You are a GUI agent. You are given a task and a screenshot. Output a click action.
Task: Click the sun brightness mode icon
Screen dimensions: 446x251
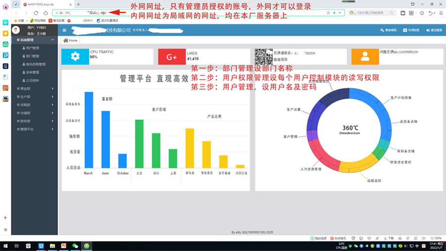pyautogui.click(x=422, y=13)
